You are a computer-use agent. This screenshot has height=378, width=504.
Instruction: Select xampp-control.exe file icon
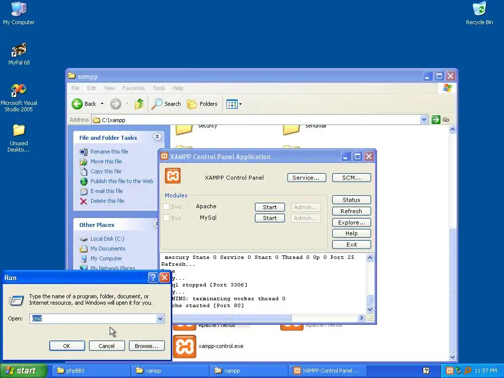click(x=185, y=346)
